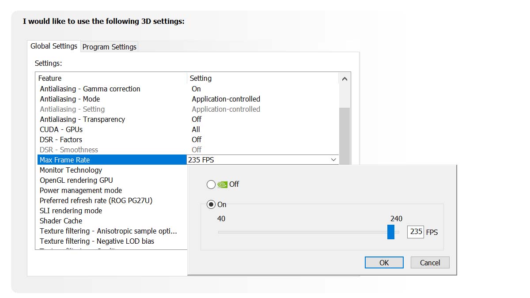Click the NVIDIA logo icon beside Off

click(x=223, y=185)
